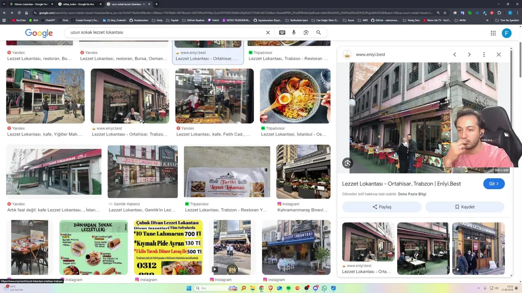The image size is (522, 293).
Task: Search inside the preview image with Lens
Action: [x=347, y=163]
